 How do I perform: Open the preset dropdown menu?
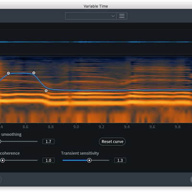[91, 16]
